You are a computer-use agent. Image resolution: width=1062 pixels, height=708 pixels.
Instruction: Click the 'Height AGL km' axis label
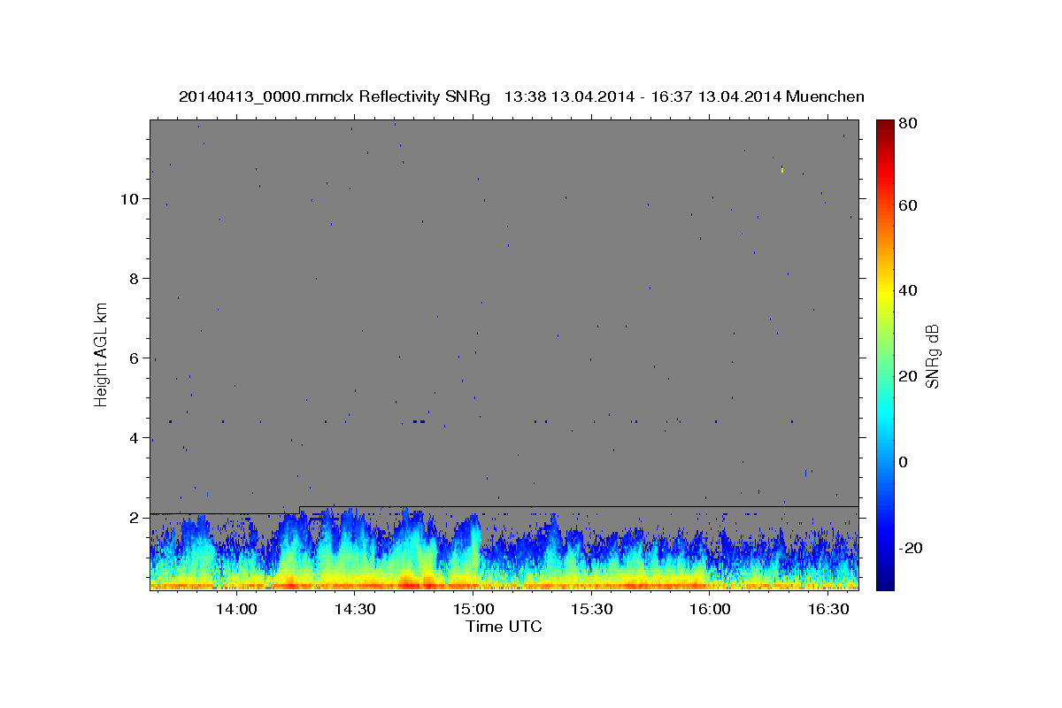(101, 355)
